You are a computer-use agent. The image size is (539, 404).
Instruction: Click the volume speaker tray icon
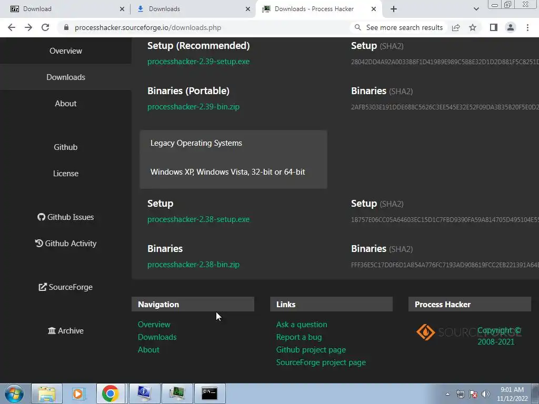pos(485,394)
